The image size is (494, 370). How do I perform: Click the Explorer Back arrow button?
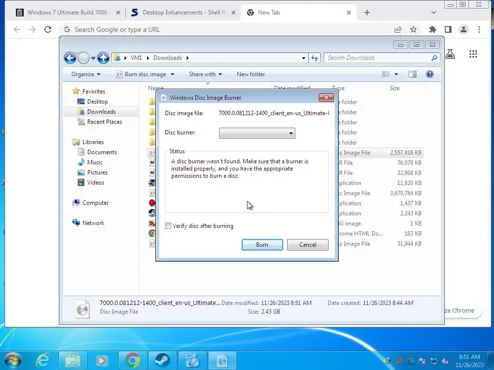[70, 58]
